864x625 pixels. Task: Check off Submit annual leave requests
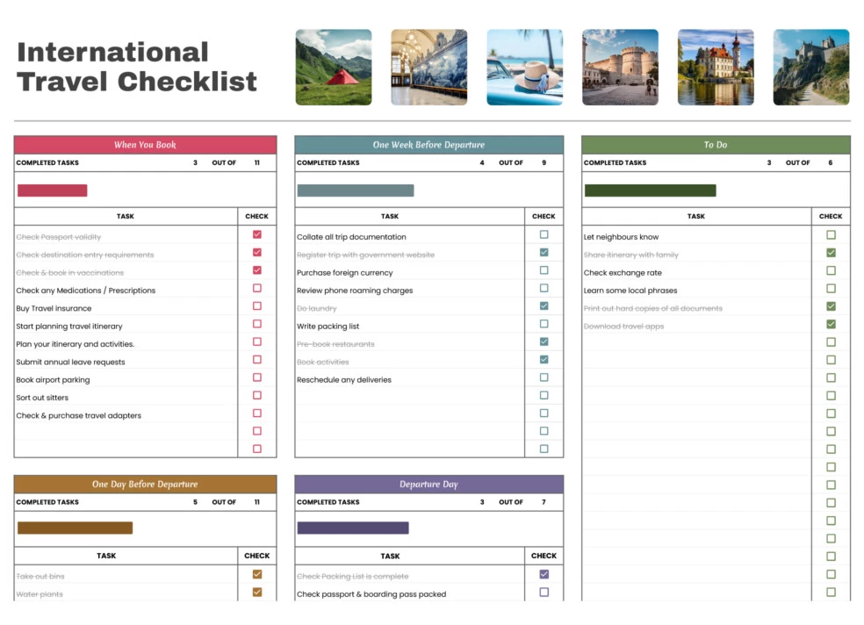[x=256, y=360]
